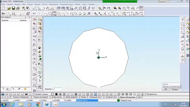Select the text tool with letter A

tap(96, 14)
